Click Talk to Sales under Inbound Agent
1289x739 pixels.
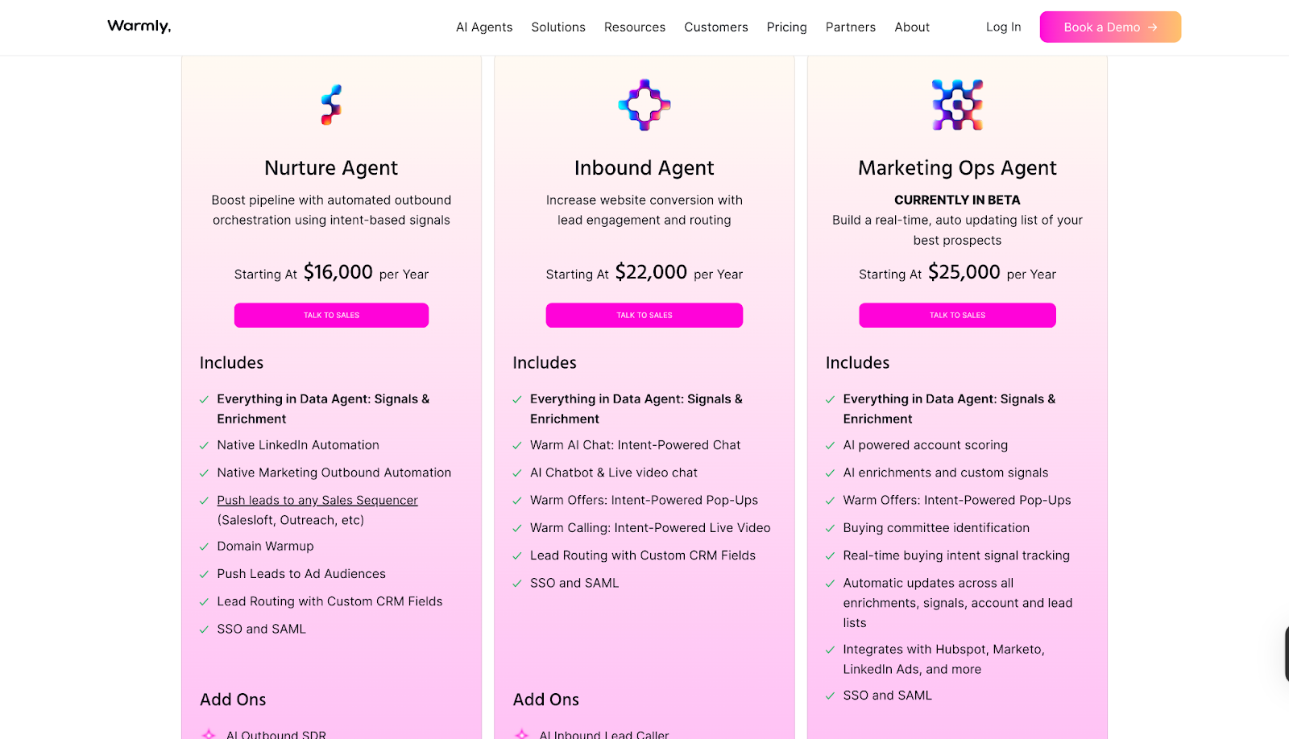644,316
